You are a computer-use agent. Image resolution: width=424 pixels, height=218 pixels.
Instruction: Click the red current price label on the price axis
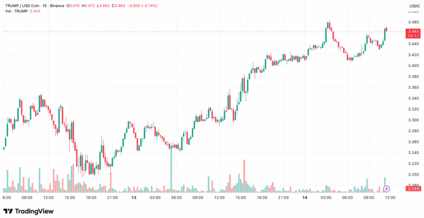coord(413,33)
